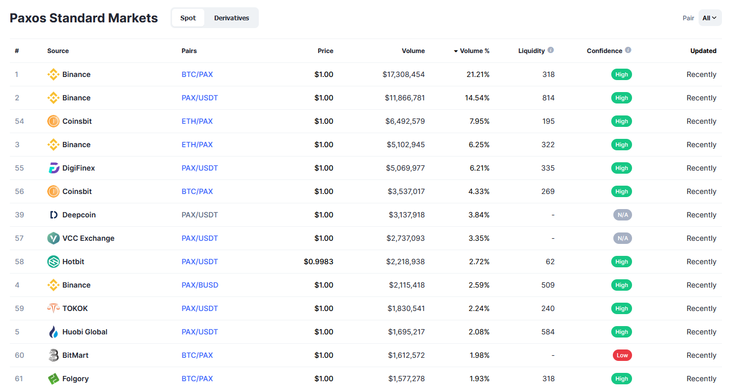The width and height of the screenshot is (736, 389).
Task: Click the Hotbit logo icon
Action: tap(53, 262)
